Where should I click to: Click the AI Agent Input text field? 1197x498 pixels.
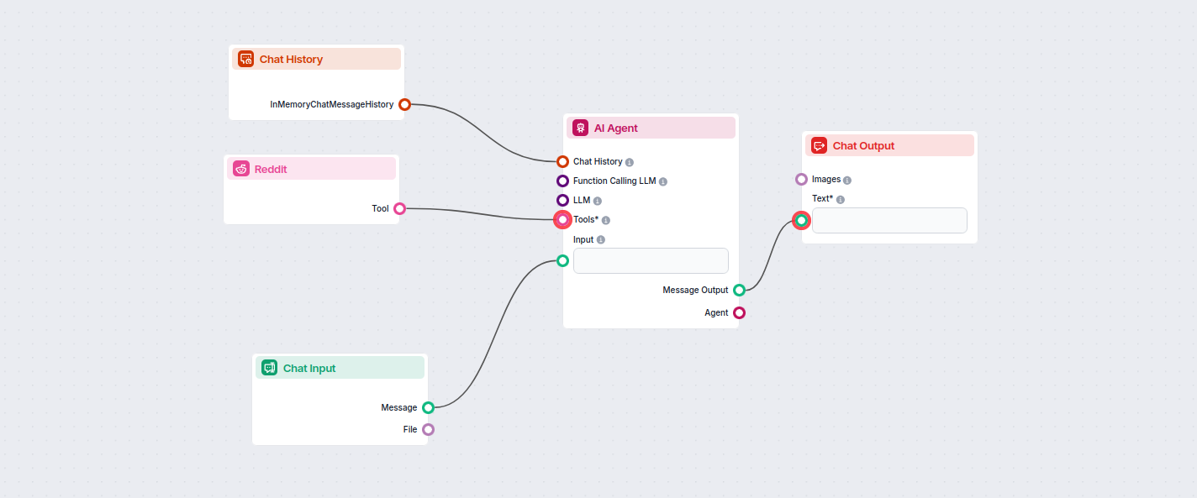click(x=651, y=260)
